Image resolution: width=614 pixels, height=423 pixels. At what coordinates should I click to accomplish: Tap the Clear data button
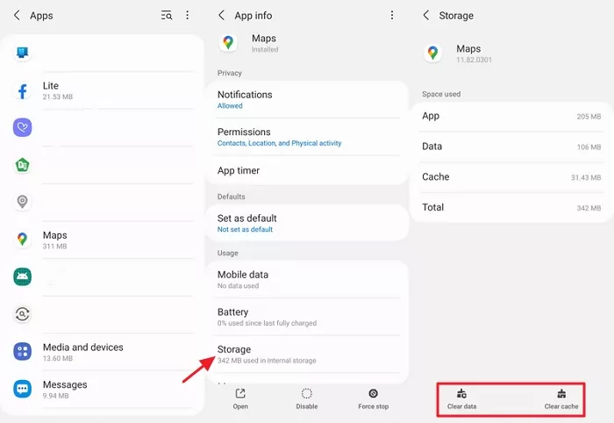(x=461, y=399)
